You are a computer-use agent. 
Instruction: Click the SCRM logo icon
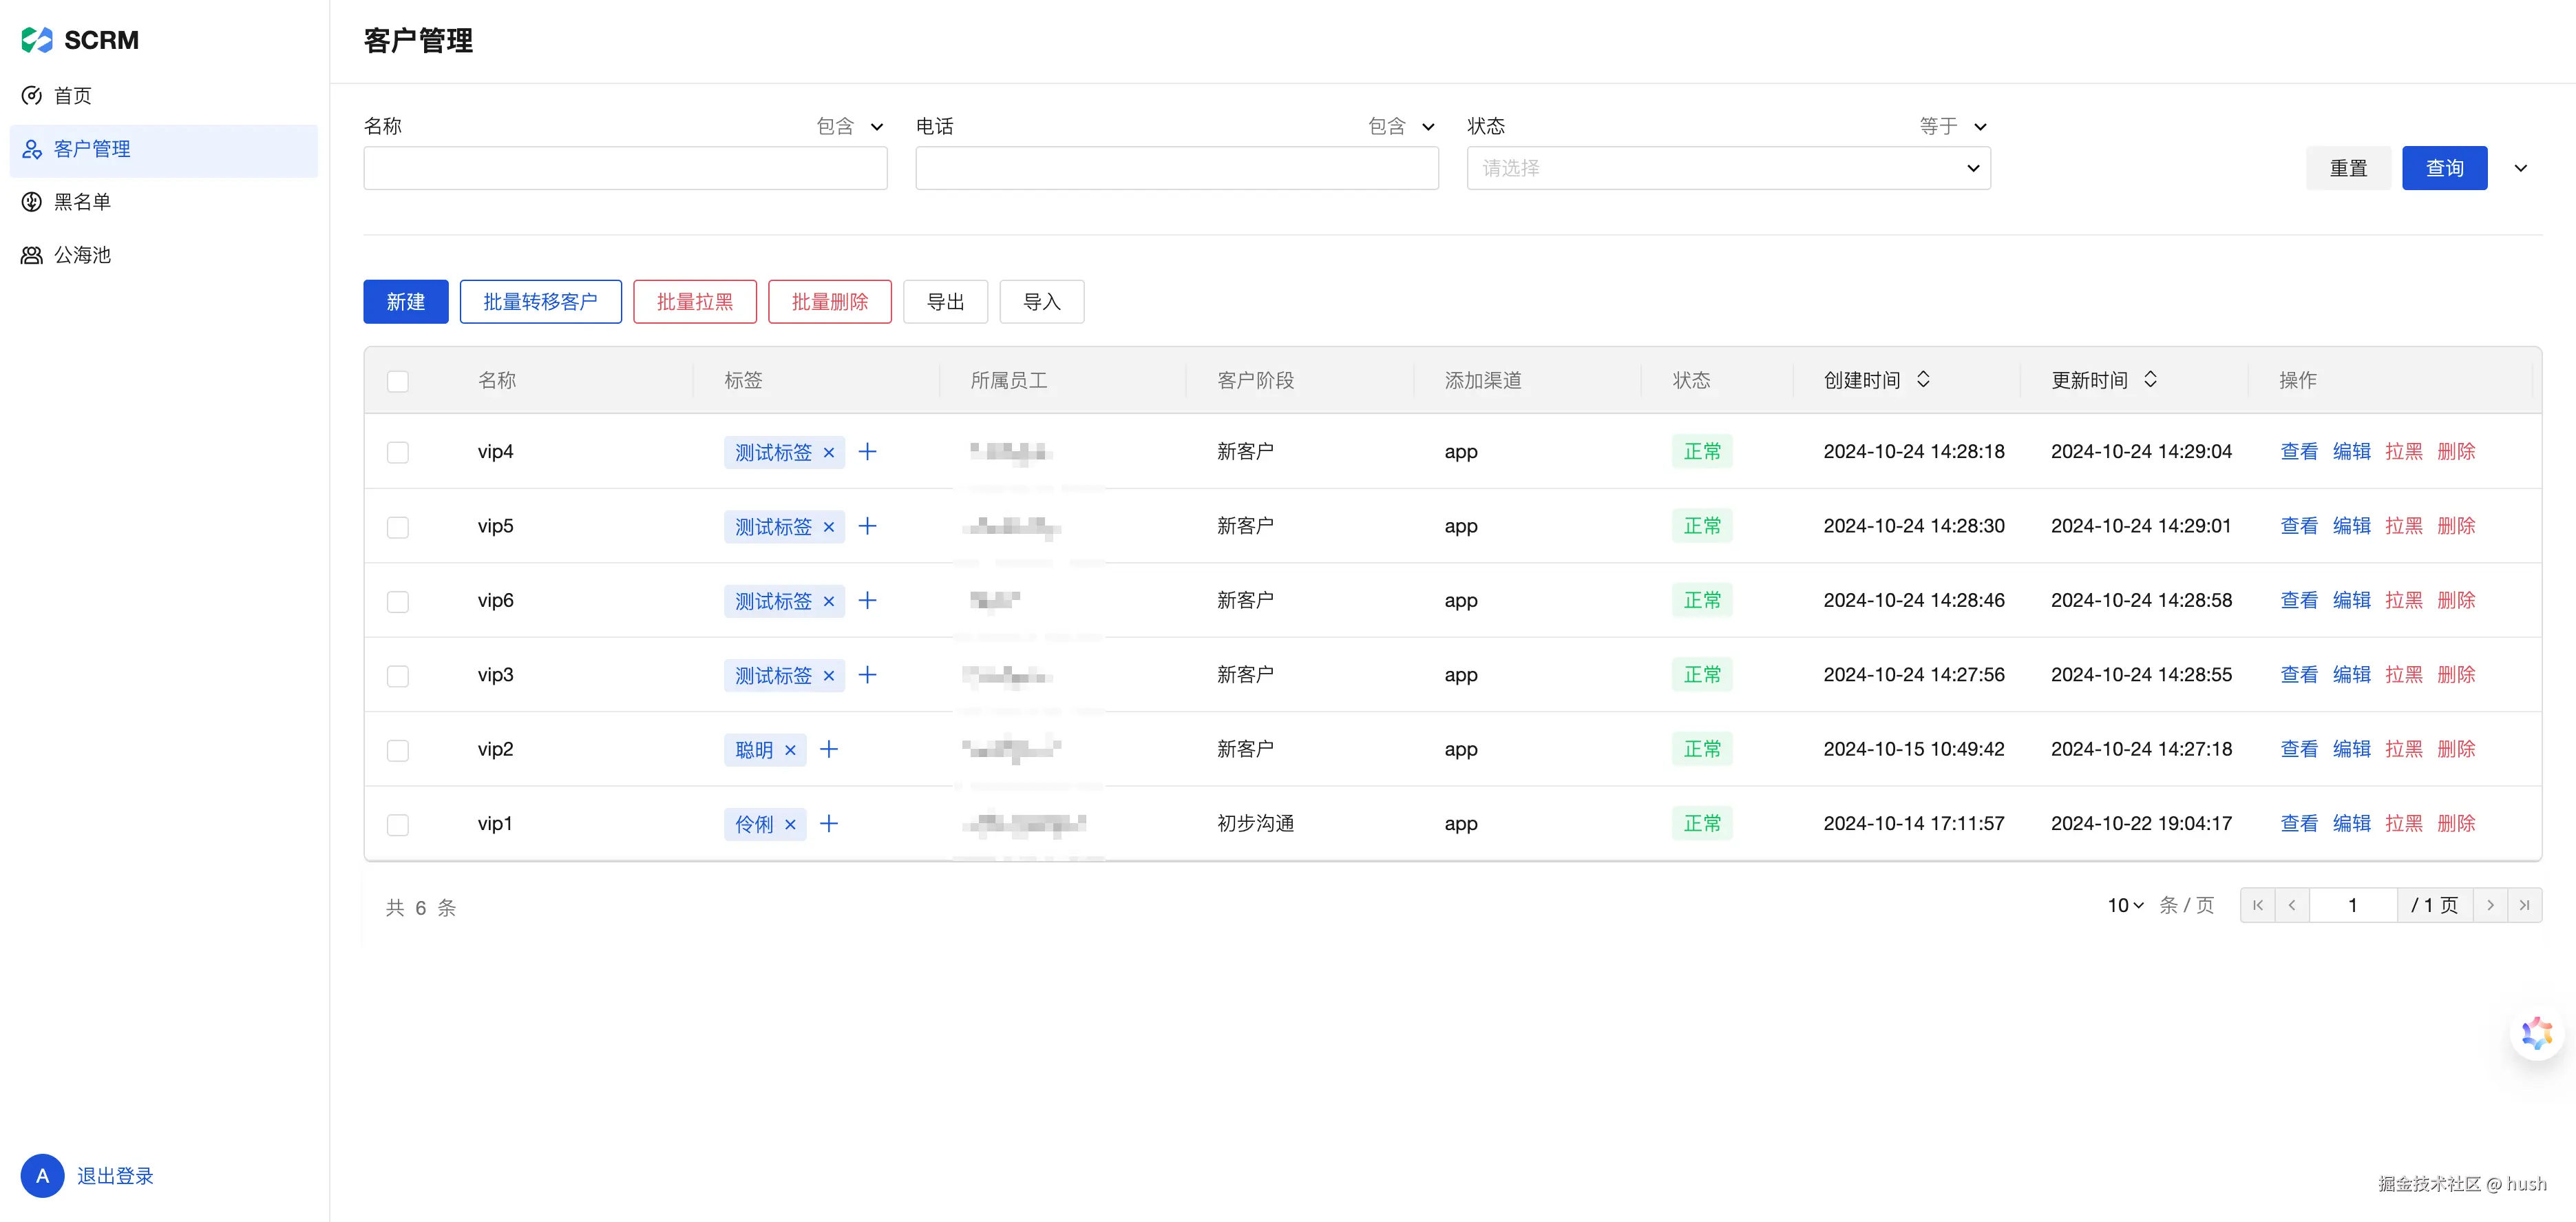tap(37, 40)
